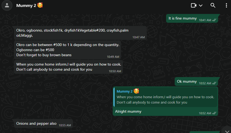This screenshot has height=133, width=231.
Task: Click the 'Alright mummy' reply text
Action: tap(128, 112)
